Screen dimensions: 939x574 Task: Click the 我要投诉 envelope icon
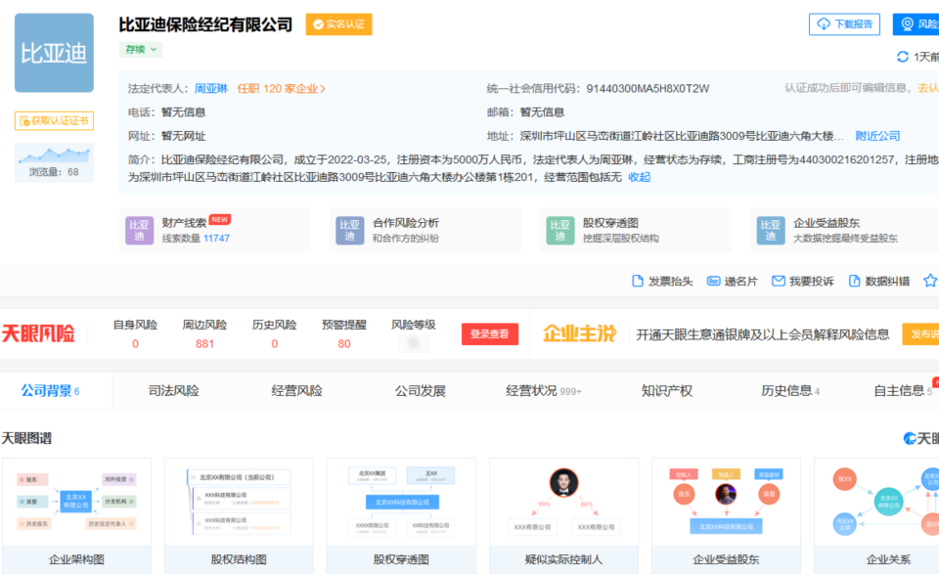tap(778, 281)
